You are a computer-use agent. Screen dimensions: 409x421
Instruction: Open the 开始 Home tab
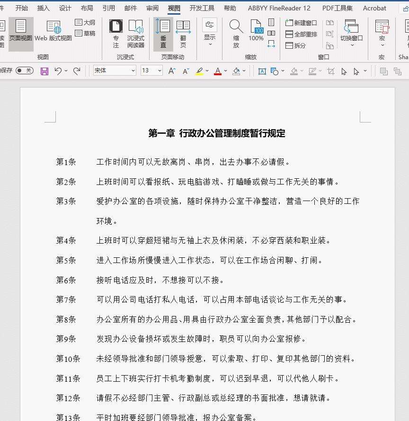point(21,8)
